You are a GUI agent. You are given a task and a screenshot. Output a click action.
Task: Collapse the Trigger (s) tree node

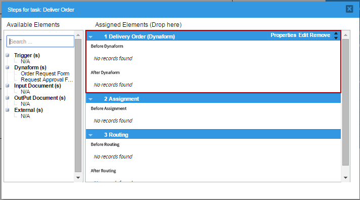pos(8,55)
